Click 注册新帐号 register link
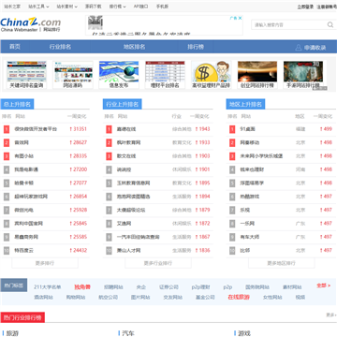Viewport: 337px width, 337px height. tap(327, 7)
